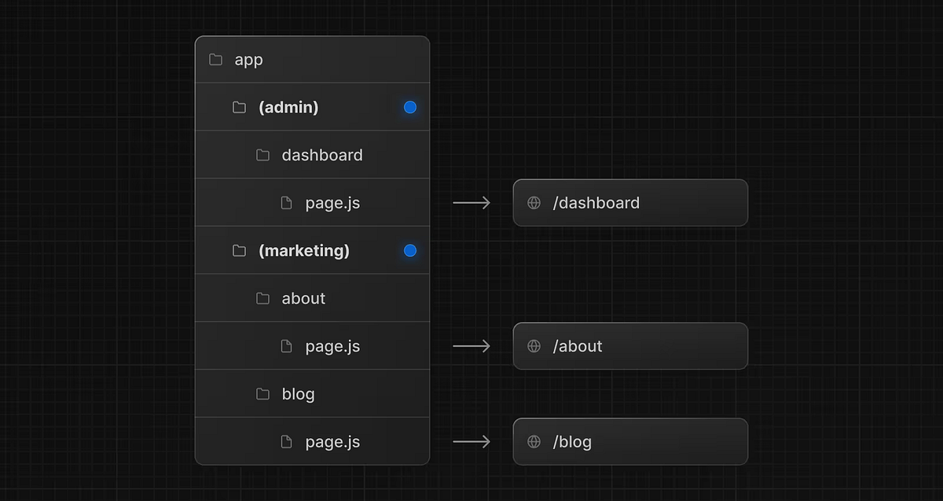
Task: Click the app folder icon
Action: 215,59
